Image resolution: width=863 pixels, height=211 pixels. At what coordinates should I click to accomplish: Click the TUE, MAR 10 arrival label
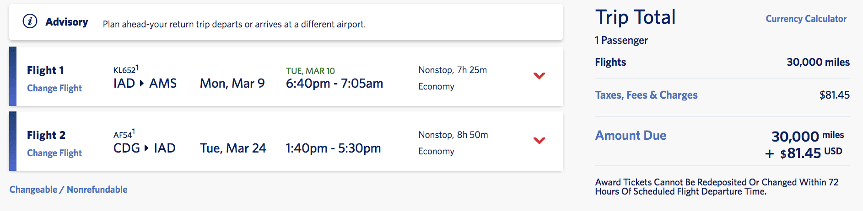point(310,71)
